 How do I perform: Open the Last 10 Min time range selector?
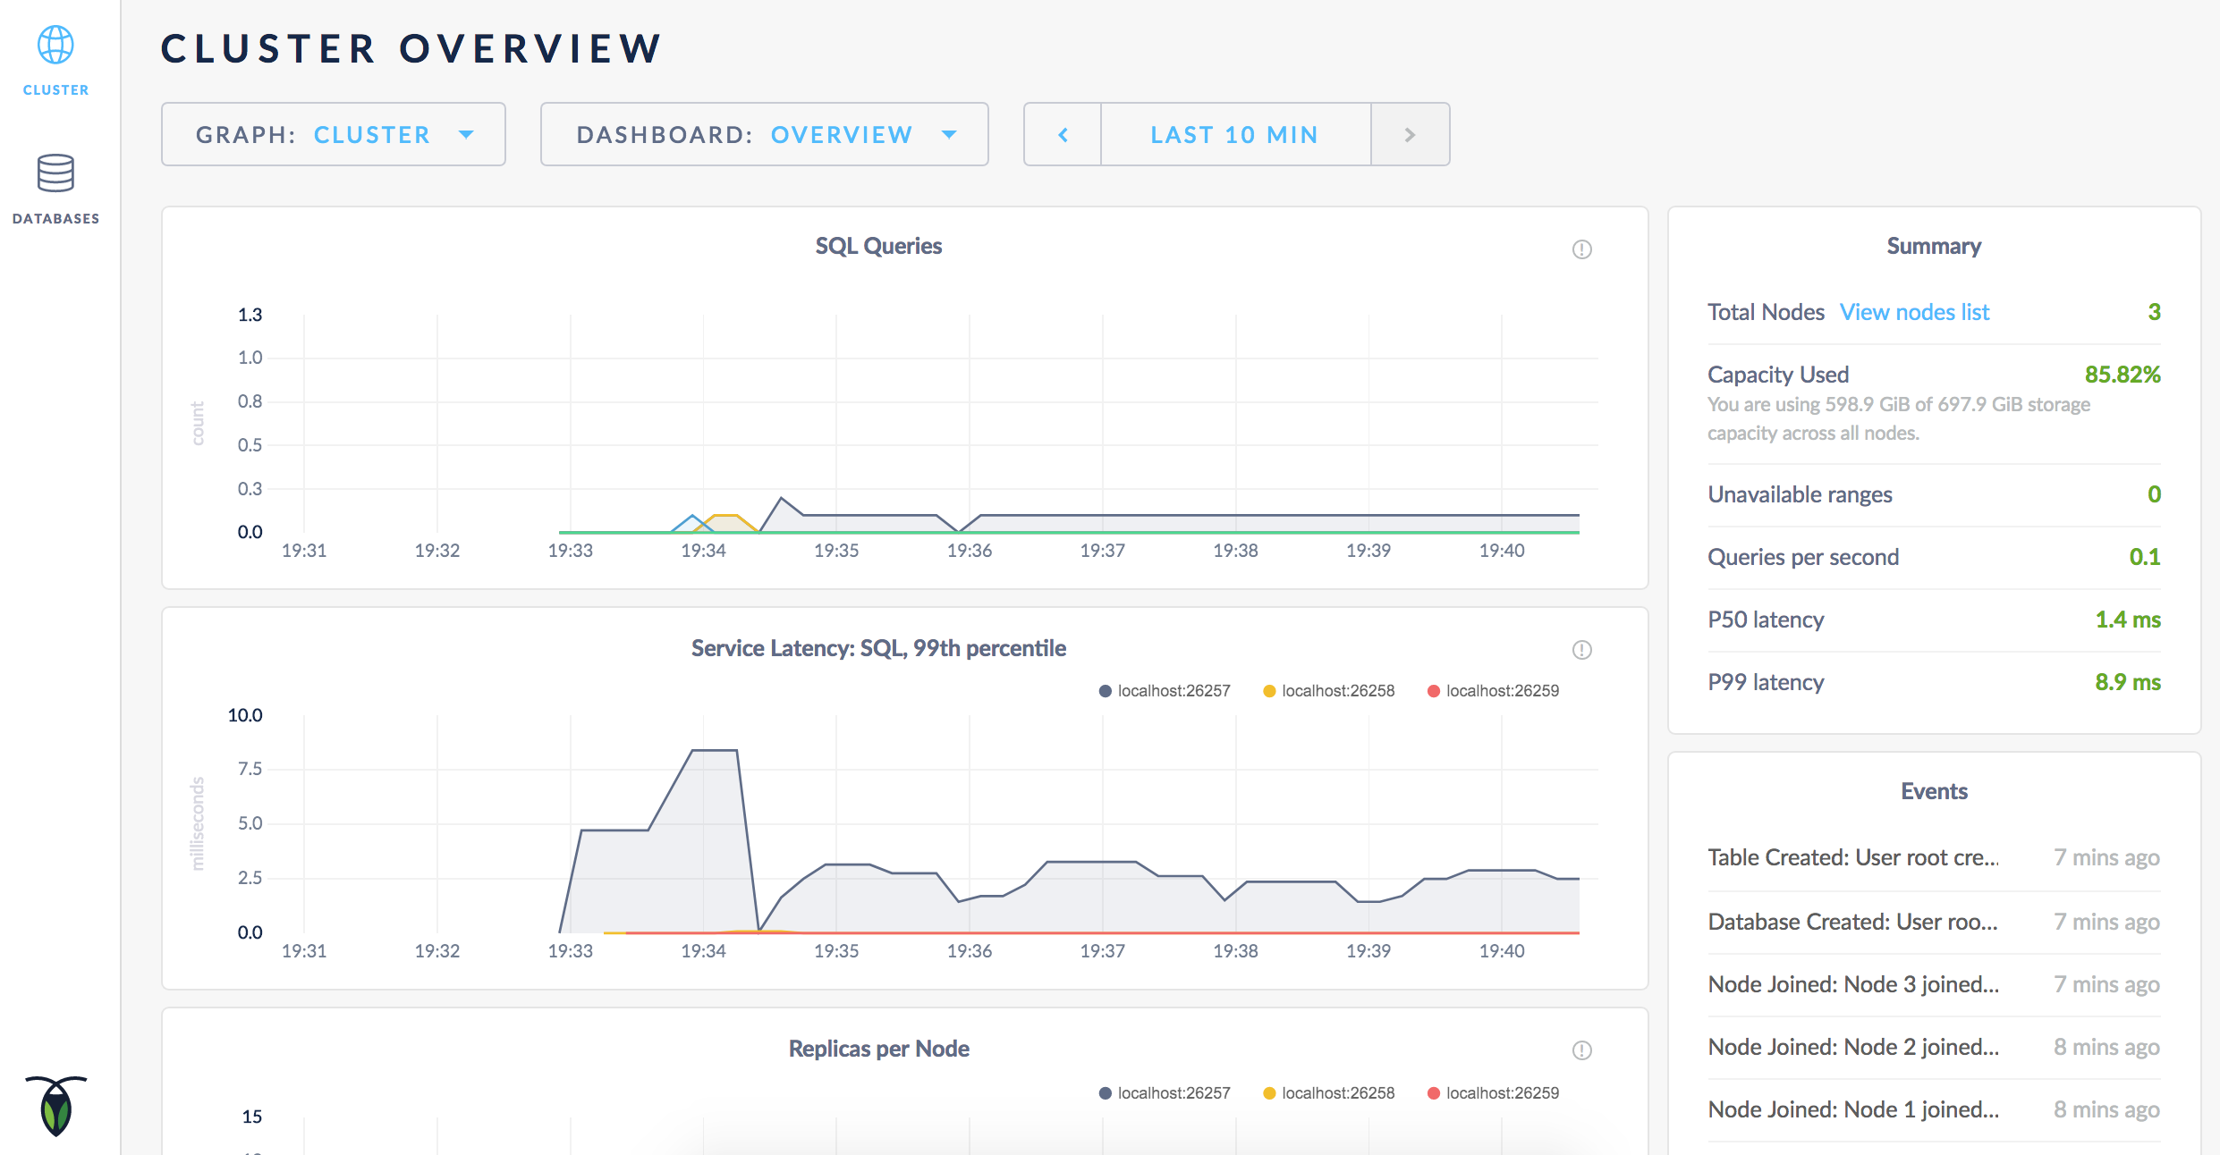click(x=1234, y=134)
